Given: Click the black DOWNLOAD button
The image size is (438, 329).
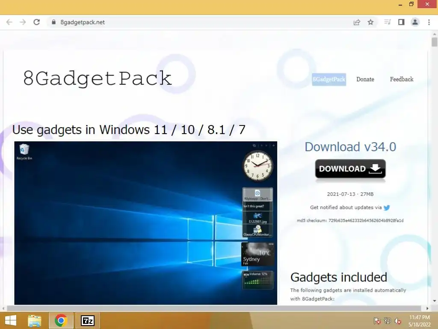Looking at the screenshot, I should click(350, 169).
